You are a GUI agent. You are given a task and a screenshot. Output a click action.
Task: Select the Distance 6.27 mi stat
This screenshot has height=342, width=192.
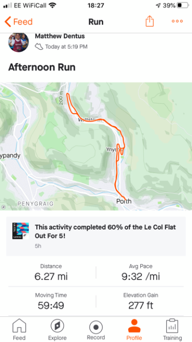pos(51,273)
